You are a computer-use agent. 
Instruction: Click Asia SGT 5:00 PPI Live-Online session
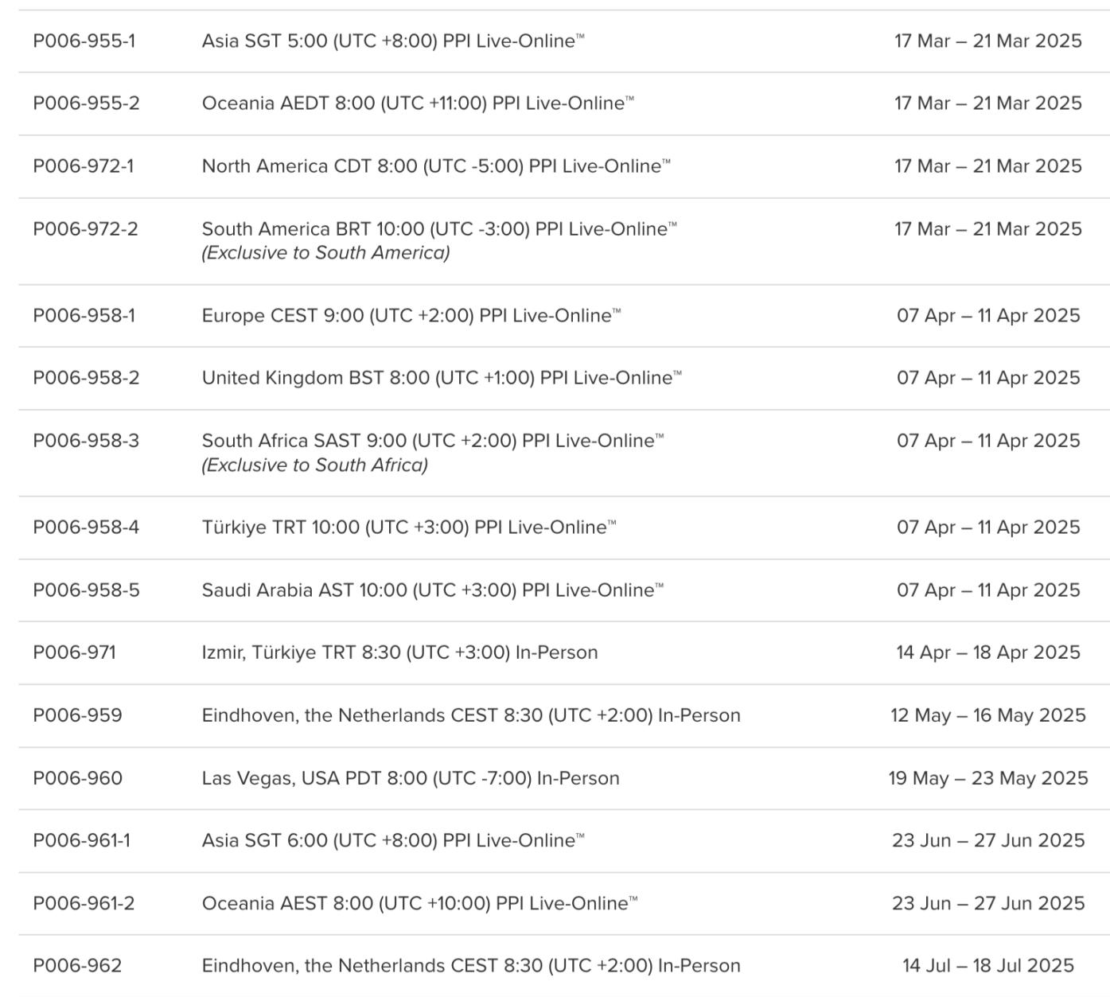(393, 41)
